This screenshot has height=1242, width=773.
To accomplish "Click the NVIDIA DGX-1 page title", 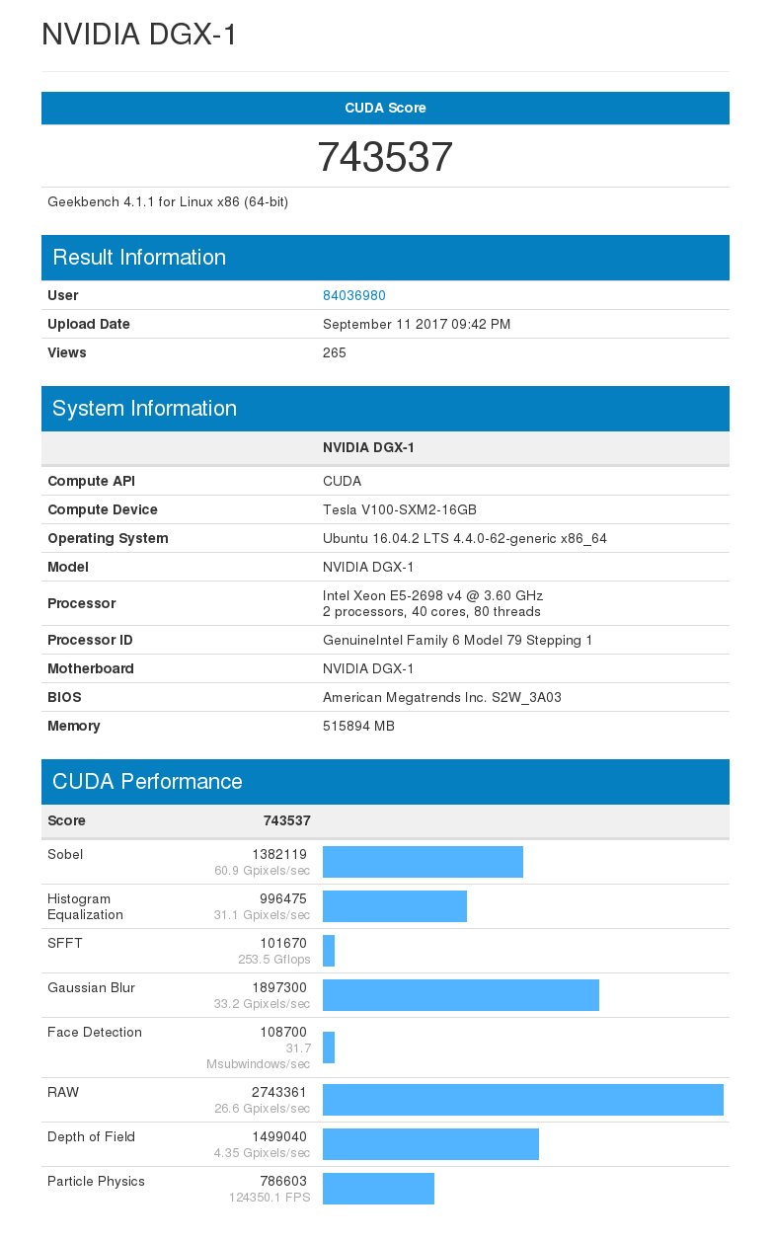I will click(x=139, y=35).
